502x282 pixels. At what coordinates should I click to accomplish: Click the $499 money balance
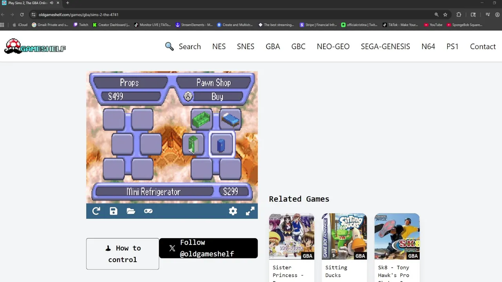pyautogui.click(x=131, y=96)
